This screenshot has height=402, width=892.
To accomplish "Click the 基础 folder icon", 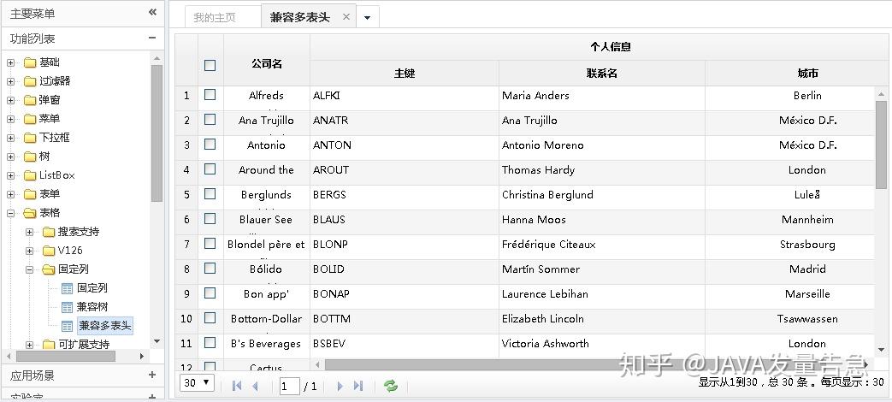I will tap(30, 62).
